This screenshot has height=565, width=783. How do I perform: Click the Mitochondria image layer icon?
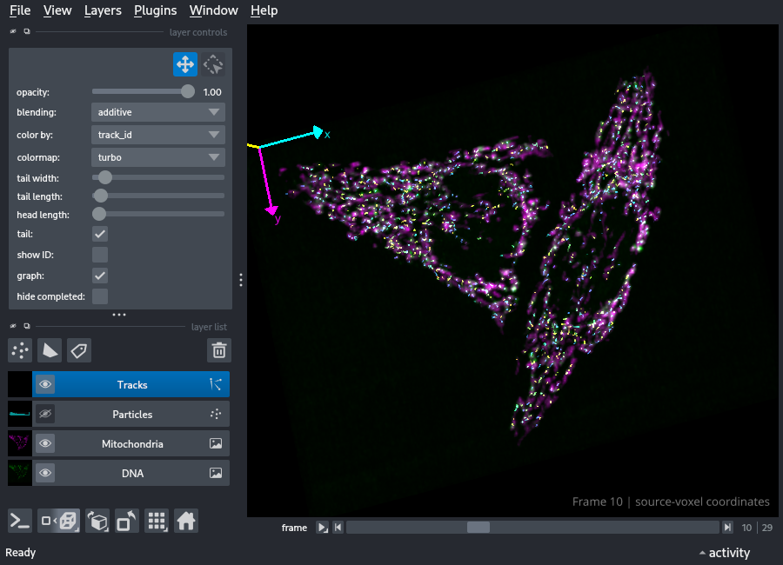[216, 443]
